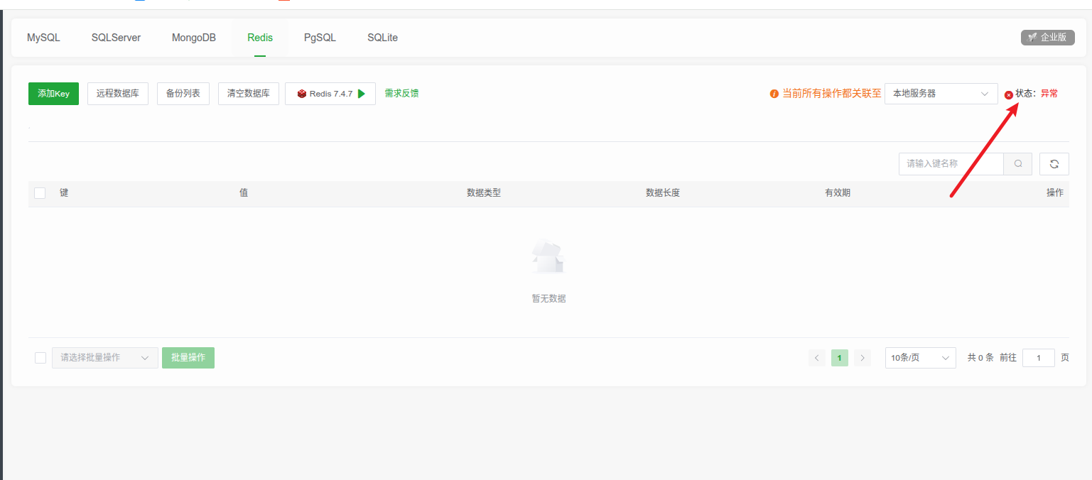1092x480 pixels.
Task: Tick the checkbox beside batch operation selector
Action: (x=40, y=358)
